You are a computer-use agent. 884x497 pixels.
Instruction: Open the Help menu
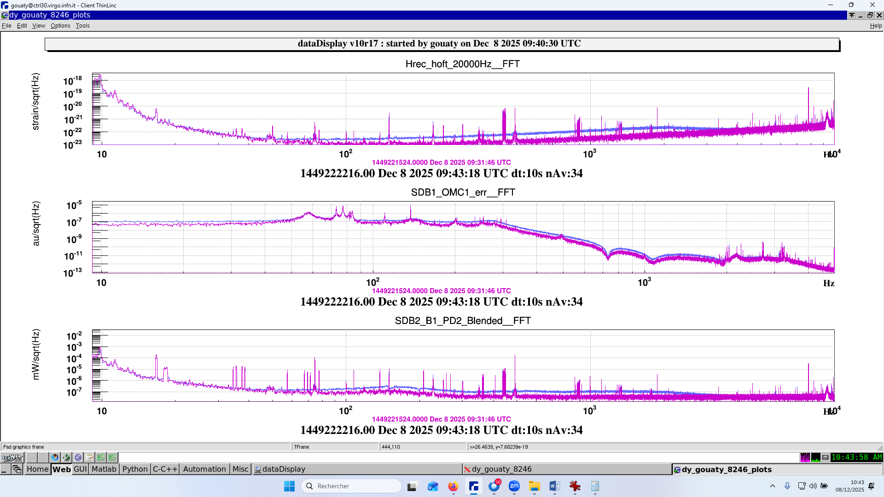pyautogui.click(x=875, y=26)
